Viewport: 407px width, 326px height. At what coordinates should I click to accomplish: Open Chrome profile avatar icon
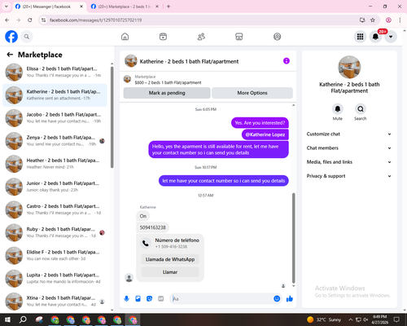pyautogui.click(x=388, y=20)
